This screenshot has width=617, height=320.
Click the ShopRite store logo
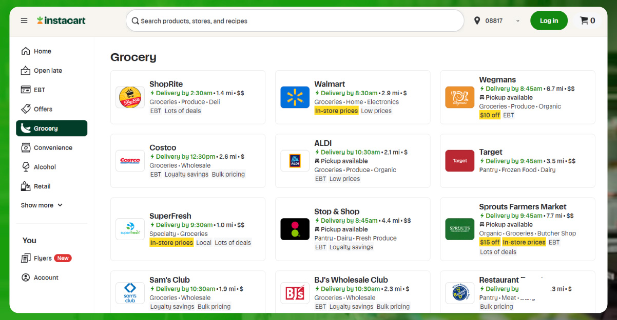click(x=130, y=97)
